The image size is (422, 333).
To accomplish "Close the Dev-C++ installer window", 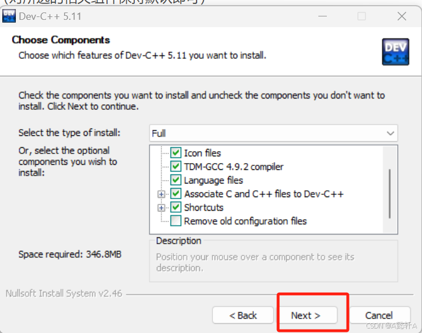I will 402,16.
